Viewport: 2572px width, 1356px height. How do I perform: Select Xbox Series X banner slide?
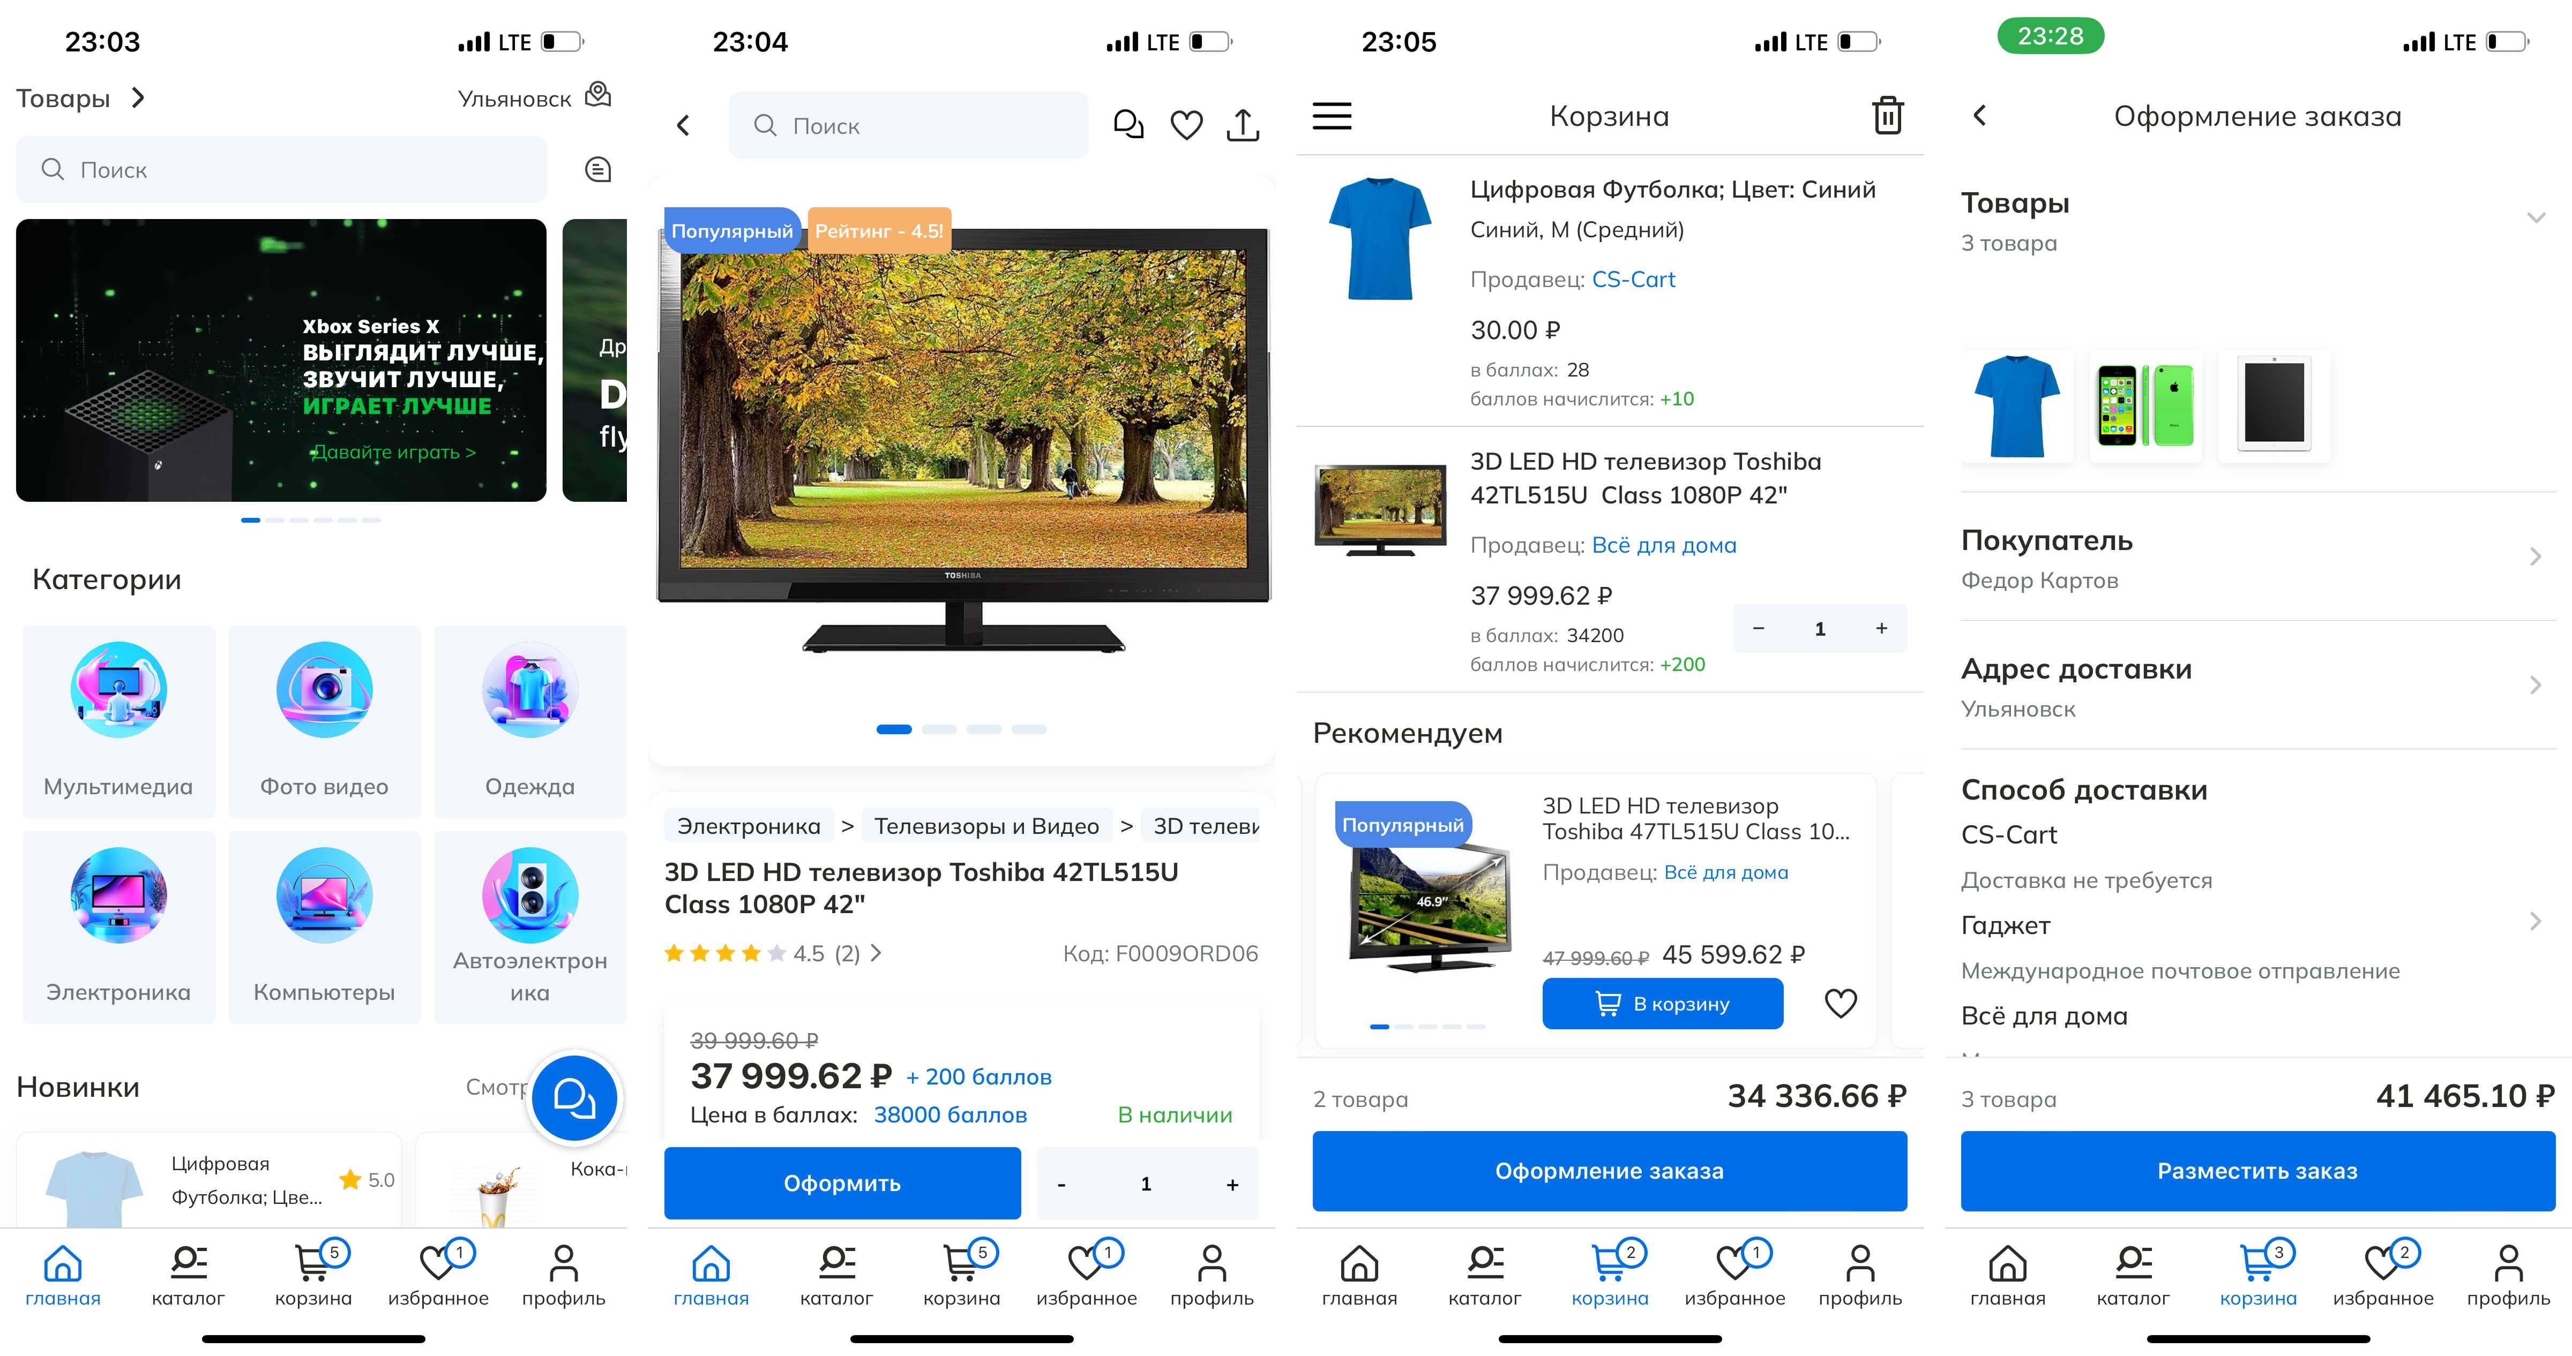[x=281, y=360]
